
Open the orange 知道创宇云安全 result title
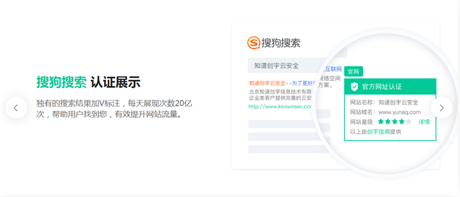(267, 83)
